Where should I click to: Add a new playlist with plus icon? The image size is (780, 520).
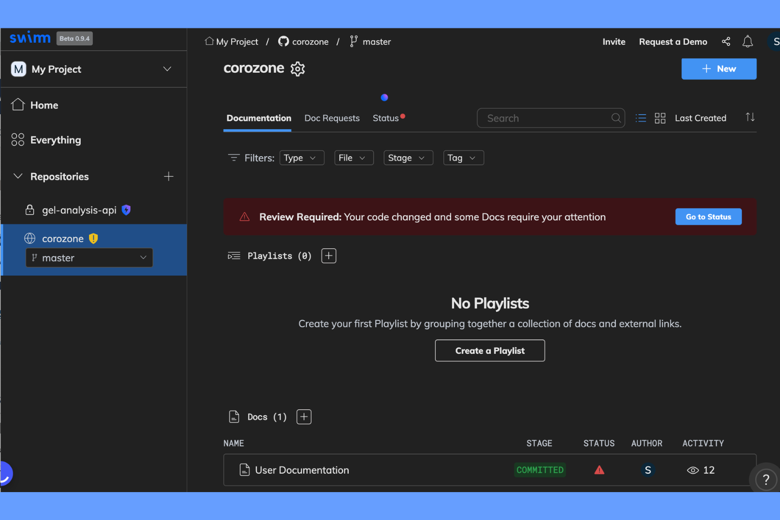(329, 256)
